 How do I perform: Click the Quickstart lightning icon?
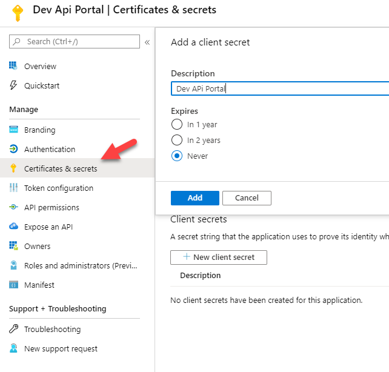tap(13, 85)
